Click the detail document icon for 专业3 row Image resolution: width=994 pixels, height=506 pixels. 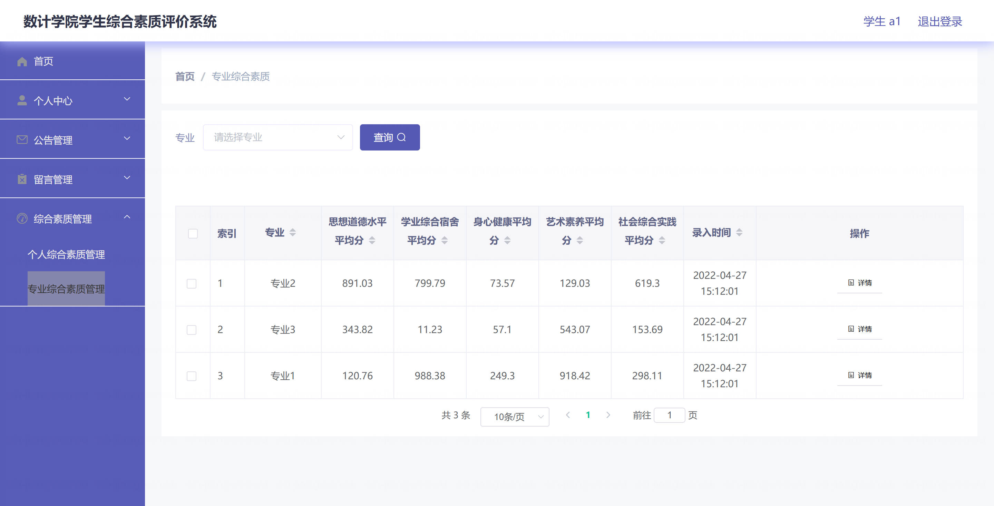pyautogui.click(x=851, y=329)
